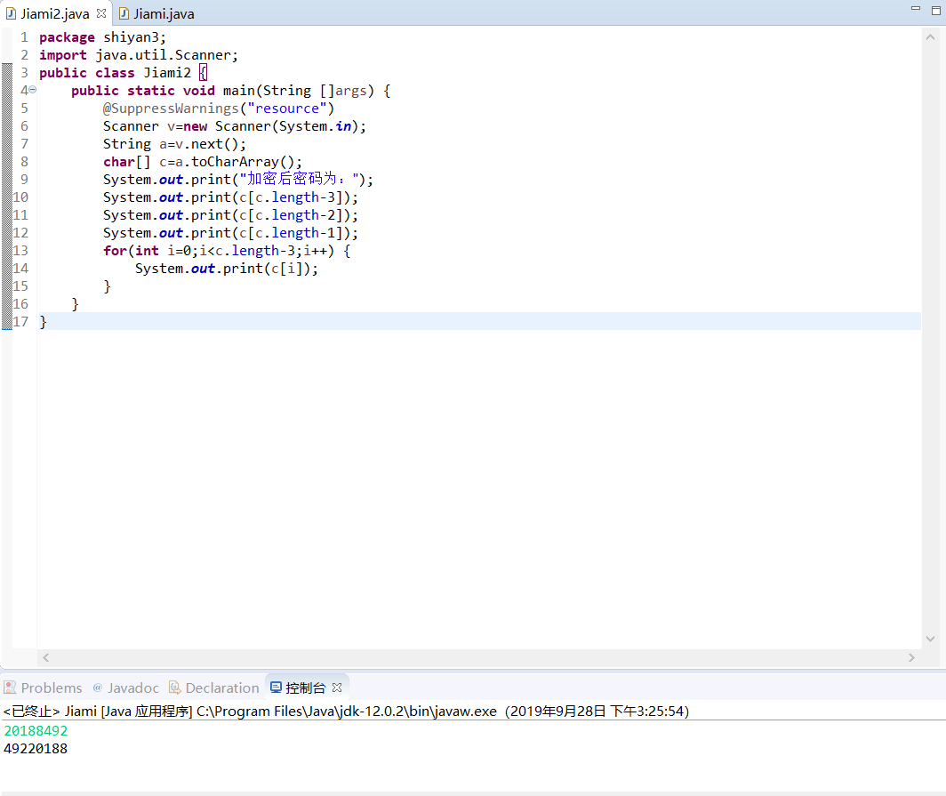Viewport: 946px width, 796px height.
Task: Click the Javadoc @ icon
Action: point(97,687)
